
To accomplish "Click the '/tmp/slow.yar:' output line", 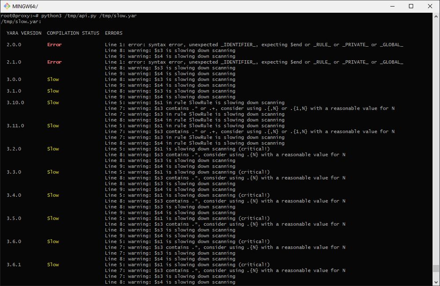I will click(21, 22).
